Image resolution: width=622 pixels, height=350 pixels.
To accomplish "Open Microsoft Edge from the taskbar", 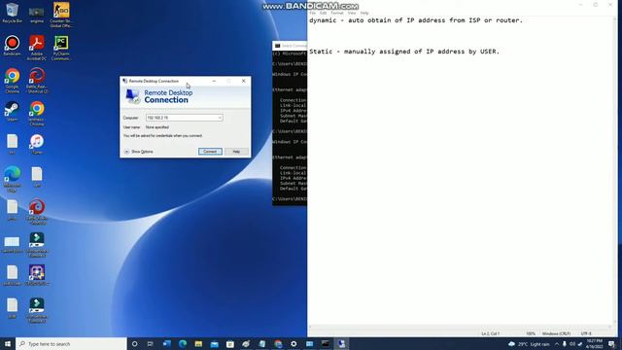I will coord(183,343).
